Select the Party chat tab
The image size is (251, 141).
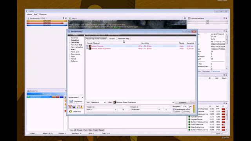click(x=85, y=130)
